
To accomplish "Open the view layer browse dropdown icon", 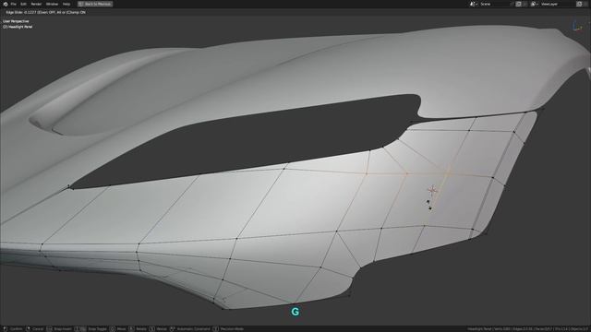I will pos(534,4).
